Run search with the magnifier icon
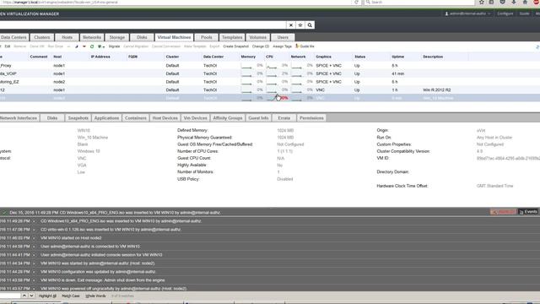This screenshot has width=540, height=304. coord(310,25)
